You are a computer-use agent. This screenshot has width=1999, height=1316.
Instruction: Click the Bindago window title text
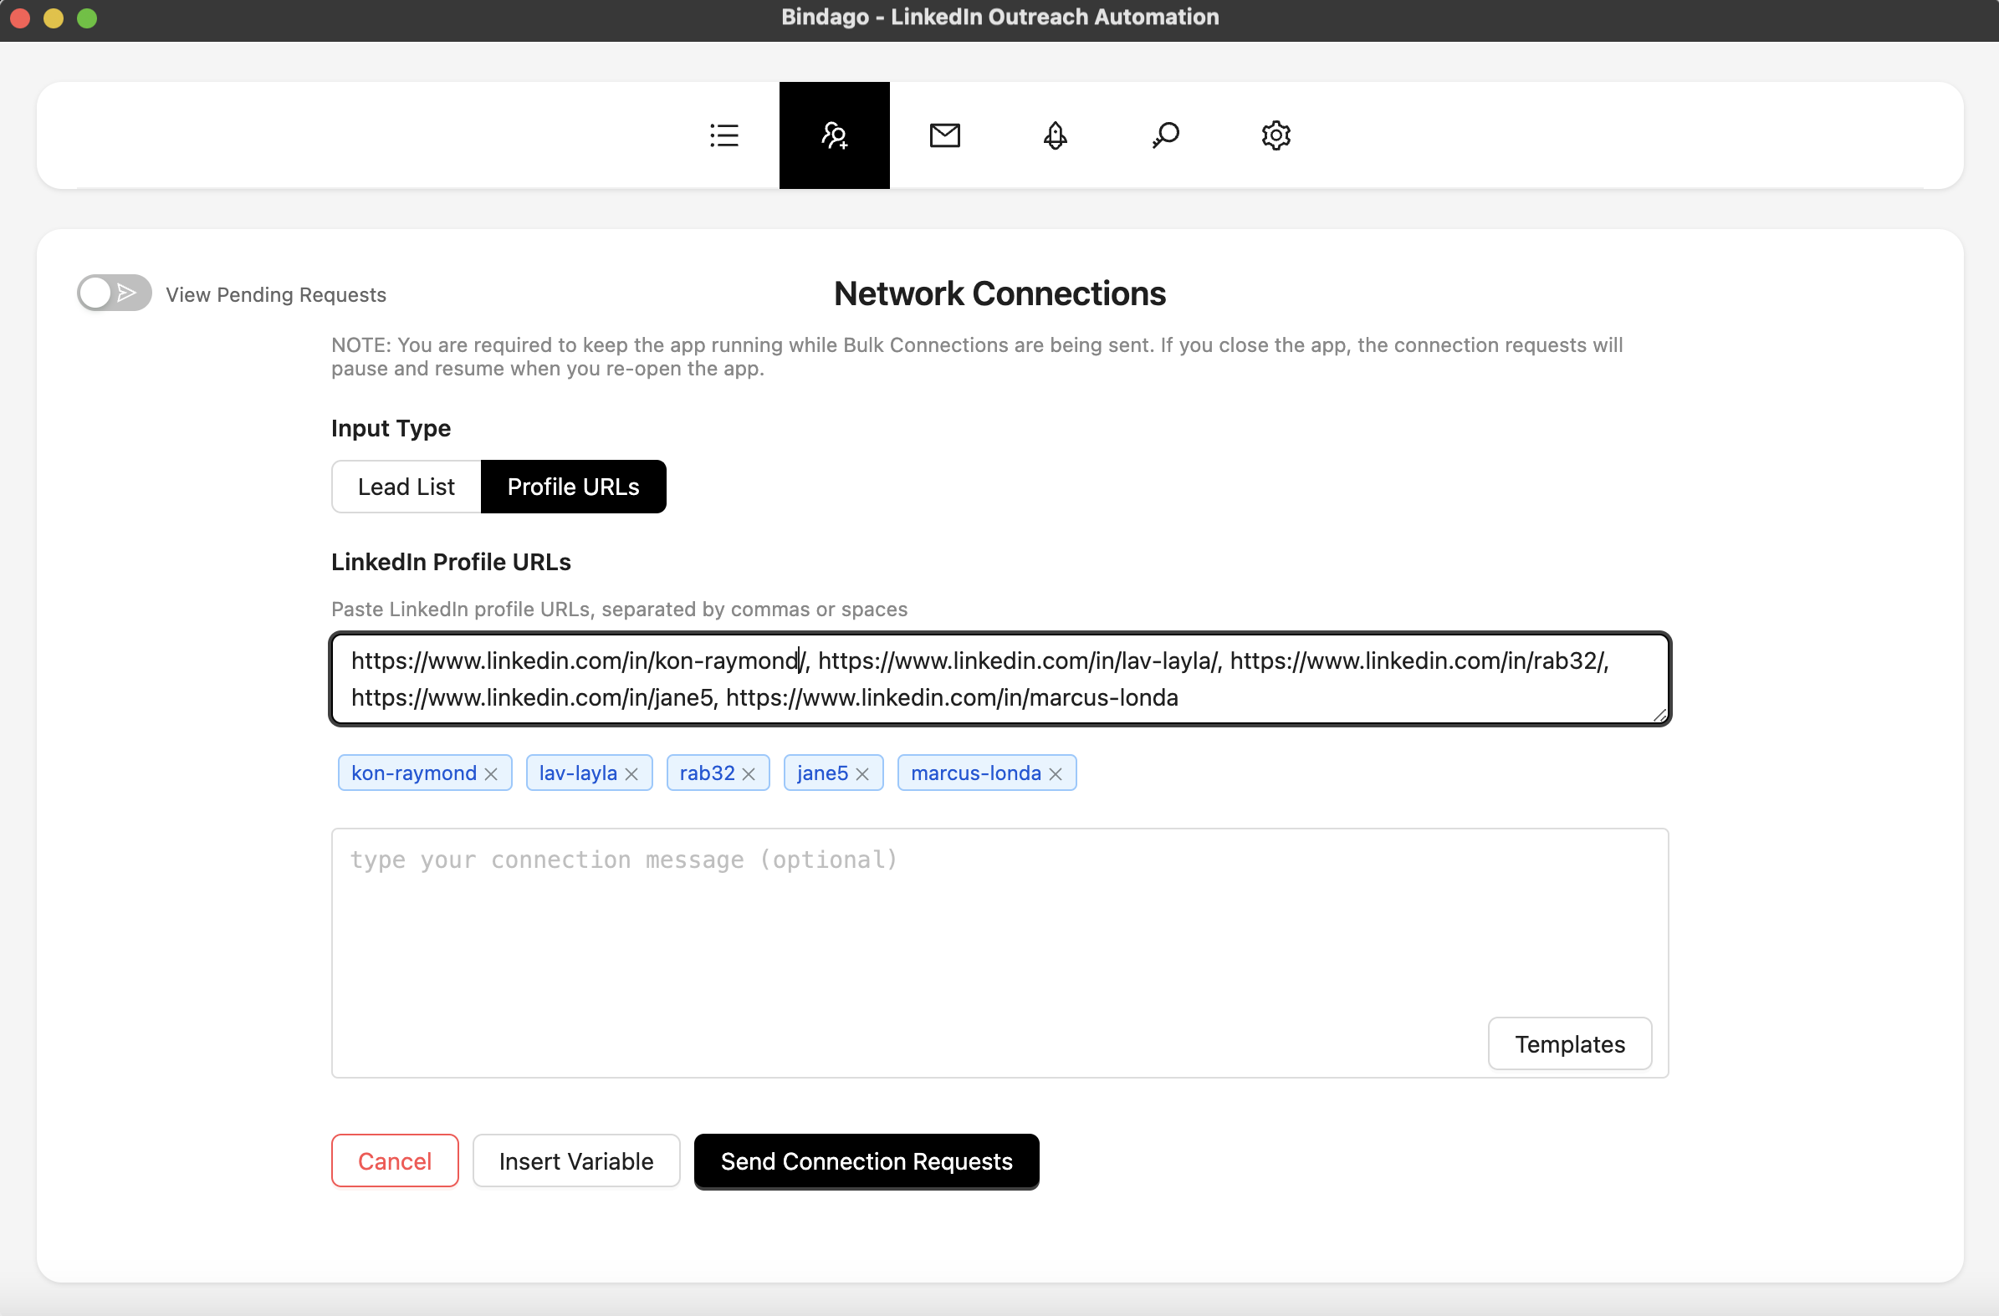999,17
